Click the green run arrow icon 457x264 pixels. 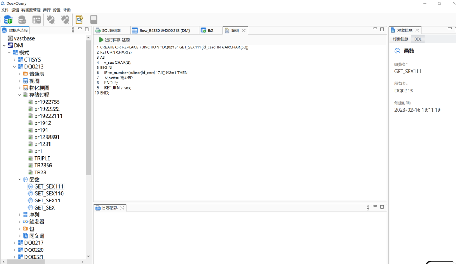click(101, 40)
